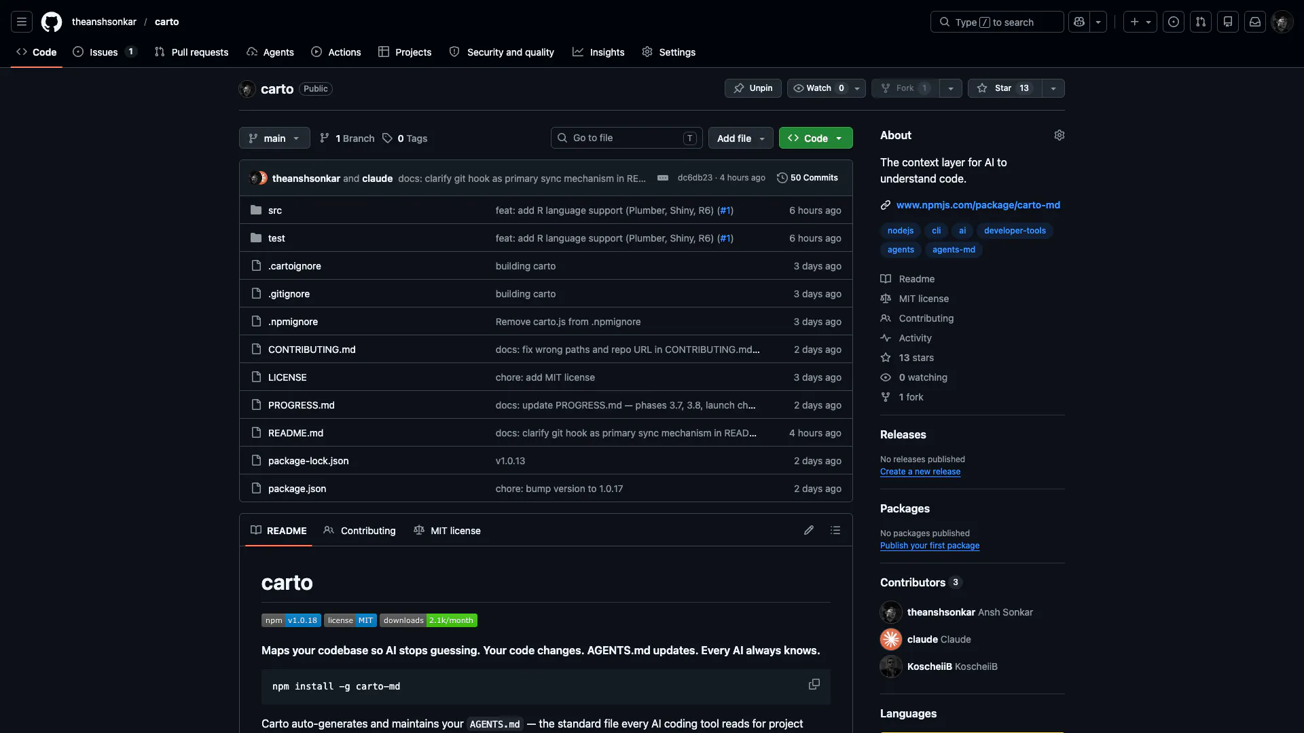Open the package.json file
This screenshot has height=733, width=1304.
(297, 489)
